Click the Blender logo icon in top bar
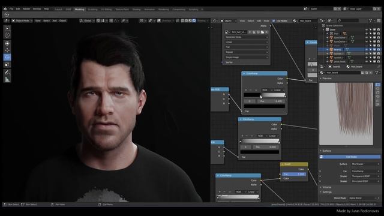 [5, 9]
